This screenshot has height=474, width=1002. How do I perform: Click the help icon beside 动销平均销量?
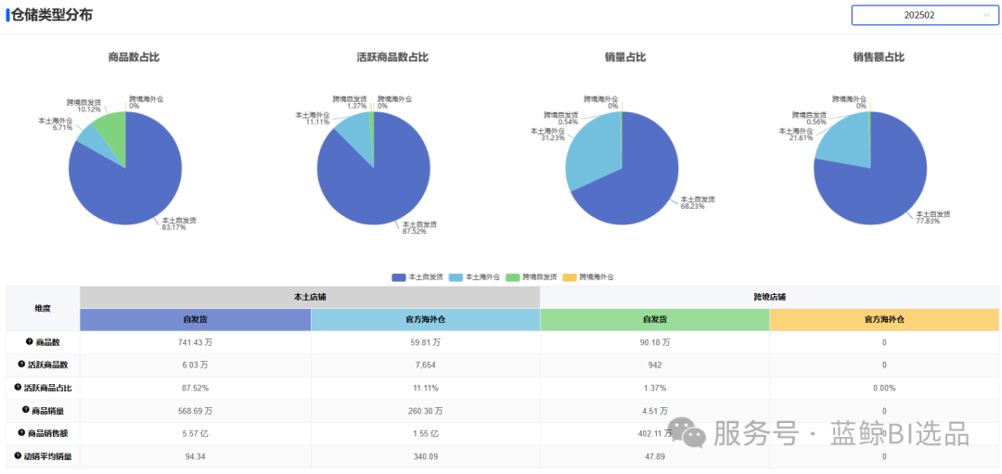[17, 455]
